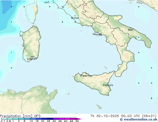The image size is (158, 122).
Task: Select the 30–35 mm purple legend swatch
Action: coord(56,119)
